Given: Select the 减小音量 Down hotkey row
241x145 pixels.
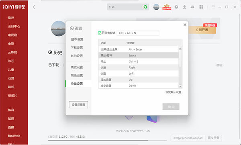Looking at the screenshot, I should click(x=138, y=86).
